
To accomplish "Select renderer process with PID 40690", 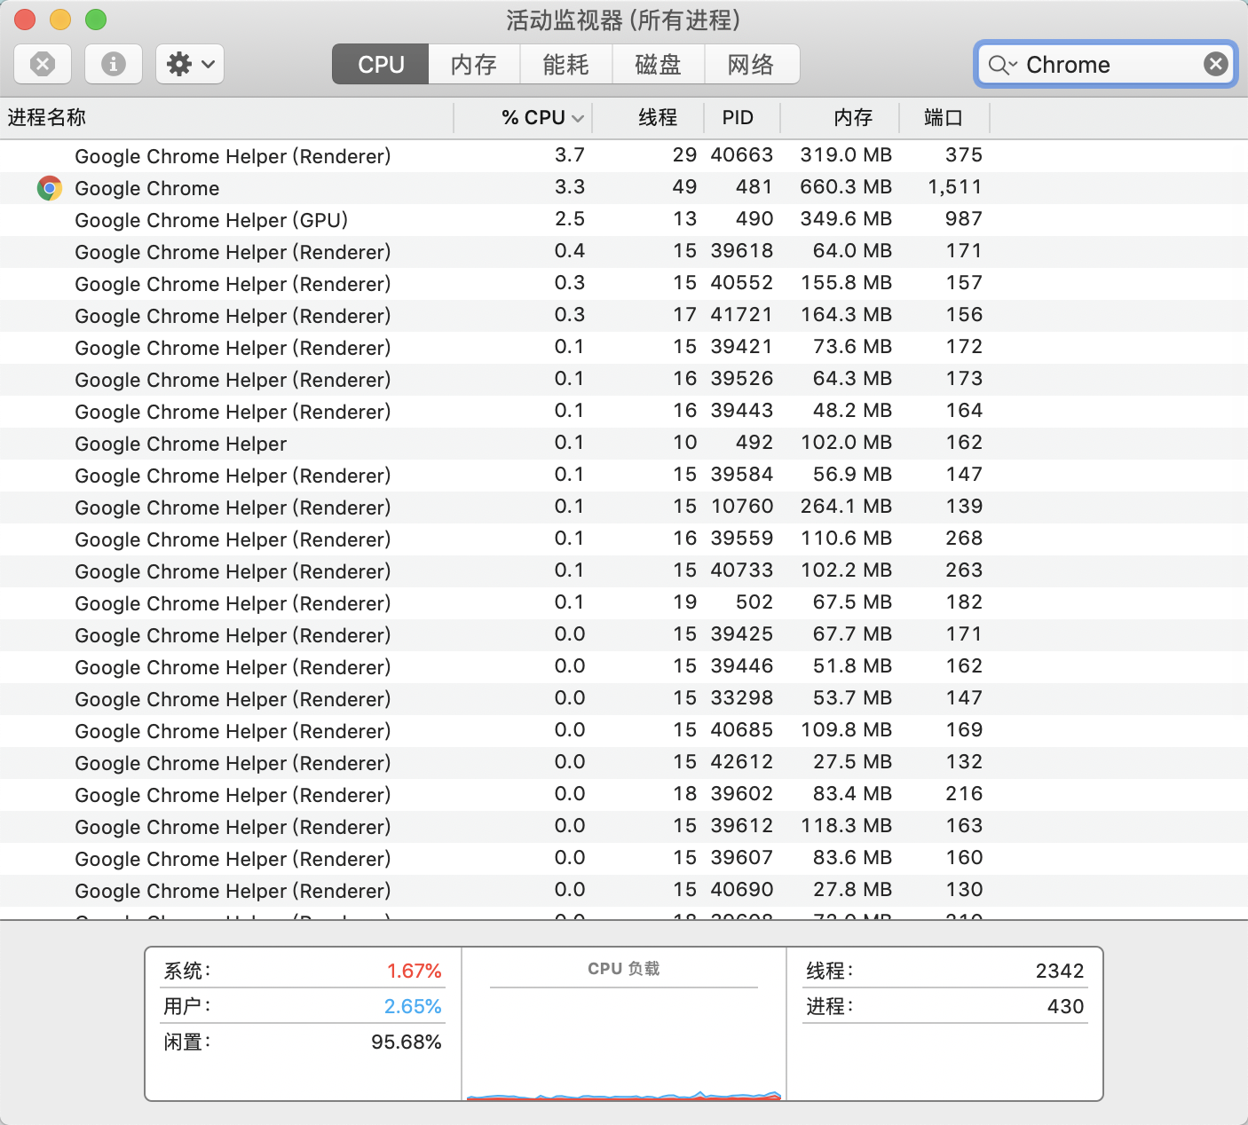I will coord(624,891).
